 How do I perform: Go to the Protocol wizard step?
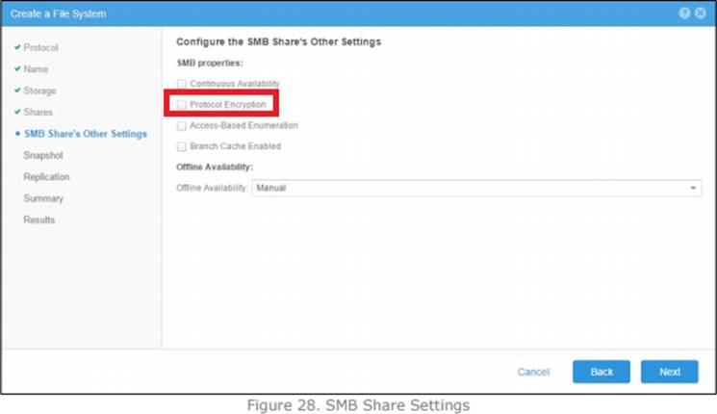[x=40, y=48]
